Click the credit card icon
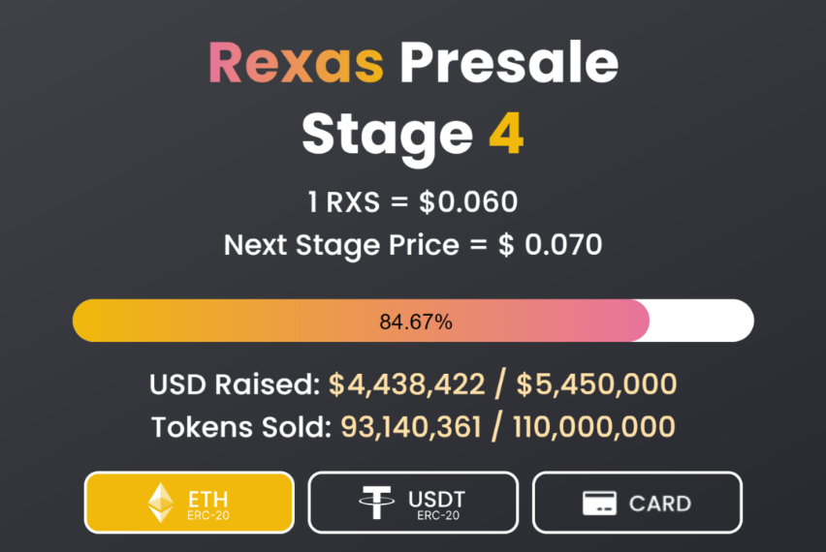This screenshot has width=826, height=552. [599, 503]
